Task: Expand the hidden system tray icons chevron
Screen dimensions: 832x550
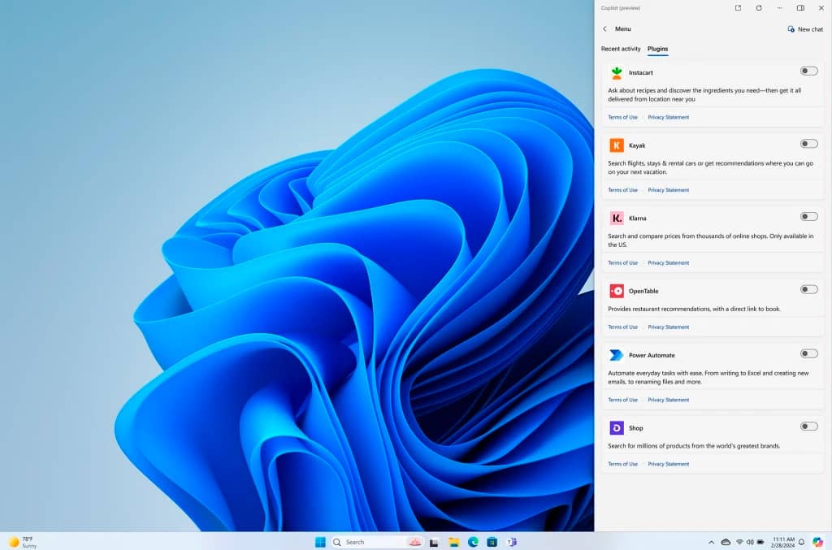Action: (712, 542)
